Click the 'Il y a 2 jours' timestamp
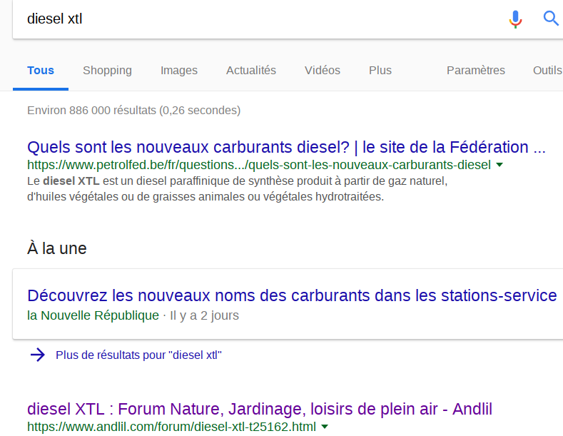Image resolution: width=563 pixels, height=436 pixels. (x=204, y=315)
